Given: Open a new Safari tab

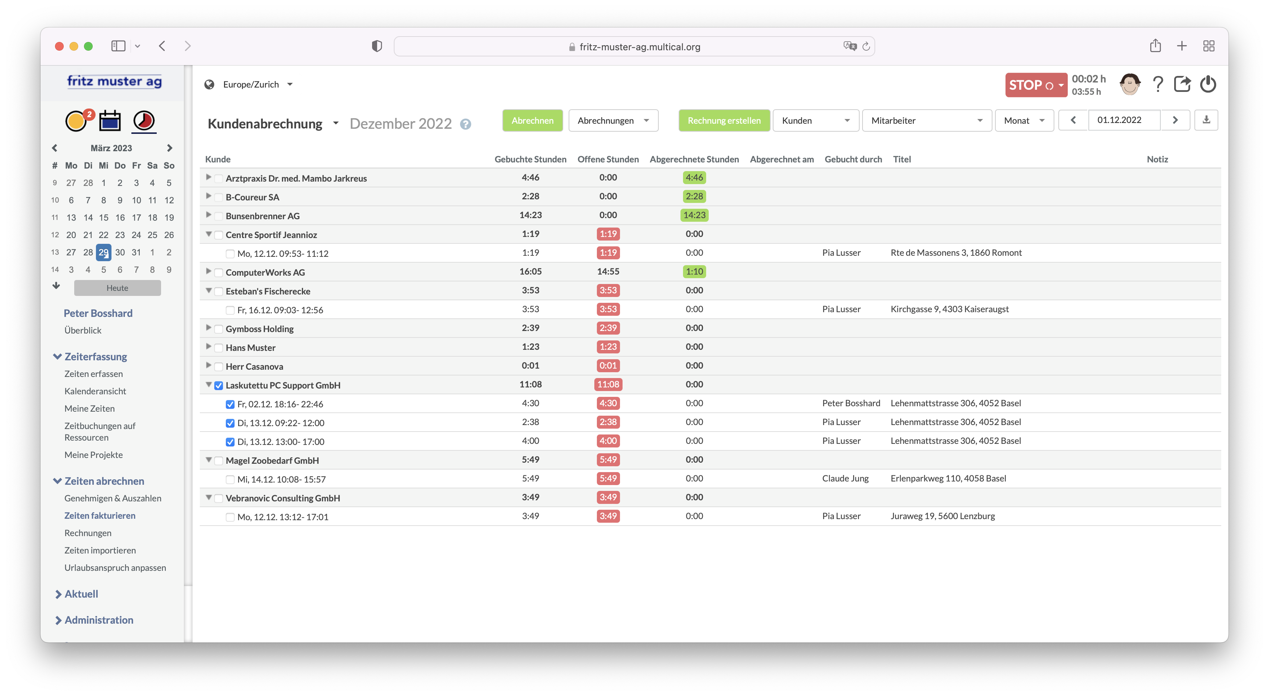Looking at the screenshot, I should coord(1182,46).
